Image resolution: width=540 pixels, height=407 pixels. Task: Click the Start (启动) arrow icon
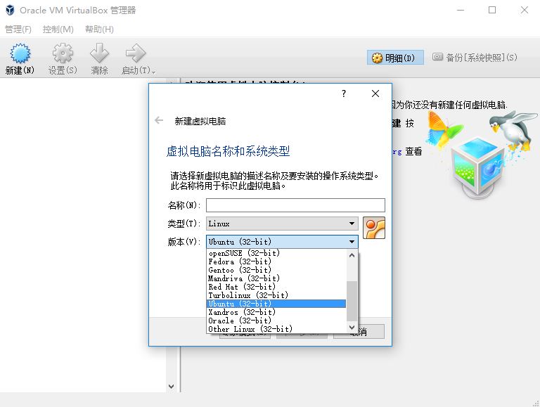click(x=134, y=54)
